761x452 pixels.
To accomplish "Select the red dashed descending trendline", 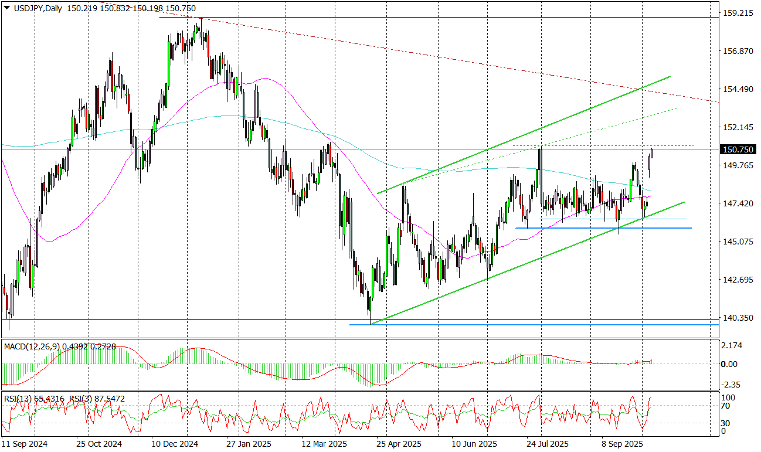I will click(410, 55).
